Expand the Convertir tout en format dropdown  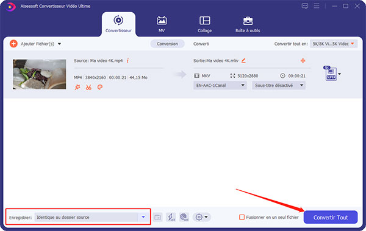334,44
